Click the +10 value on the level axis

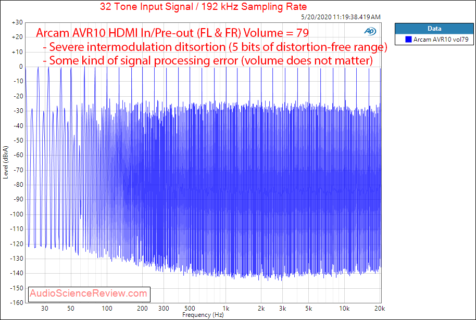point(17,52)
